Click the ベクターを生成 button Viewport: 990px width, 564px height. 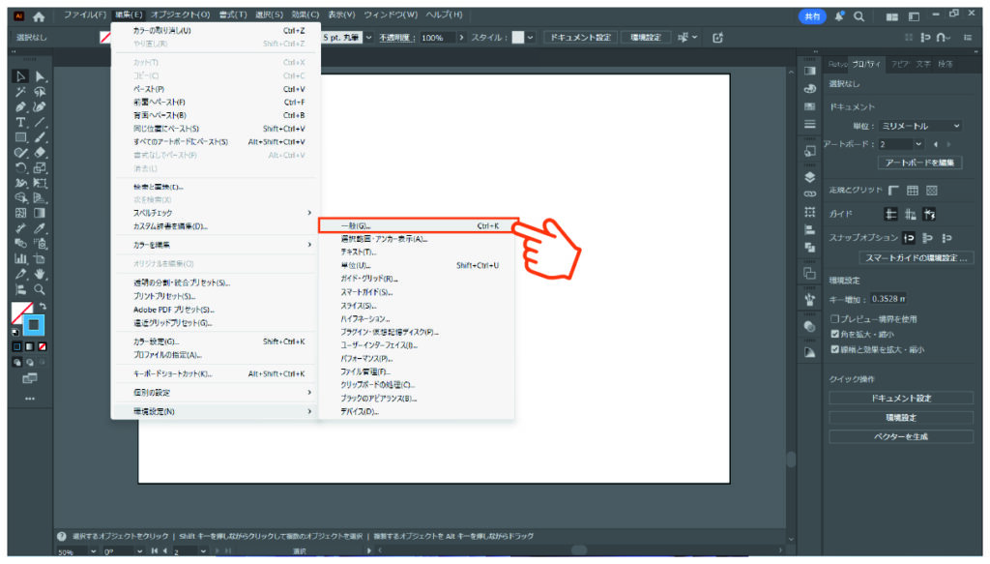[x=900, y=436]
